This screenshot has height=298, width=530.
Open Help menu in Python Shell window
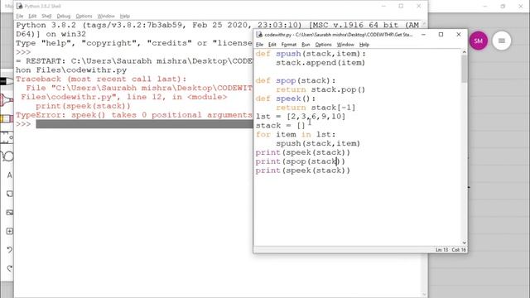(125, 16)
